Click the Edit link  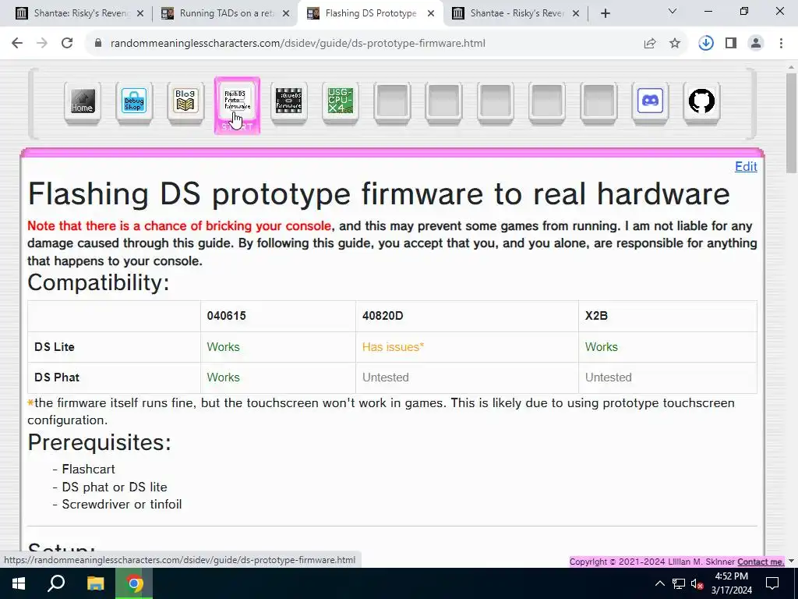coord(746,167)
